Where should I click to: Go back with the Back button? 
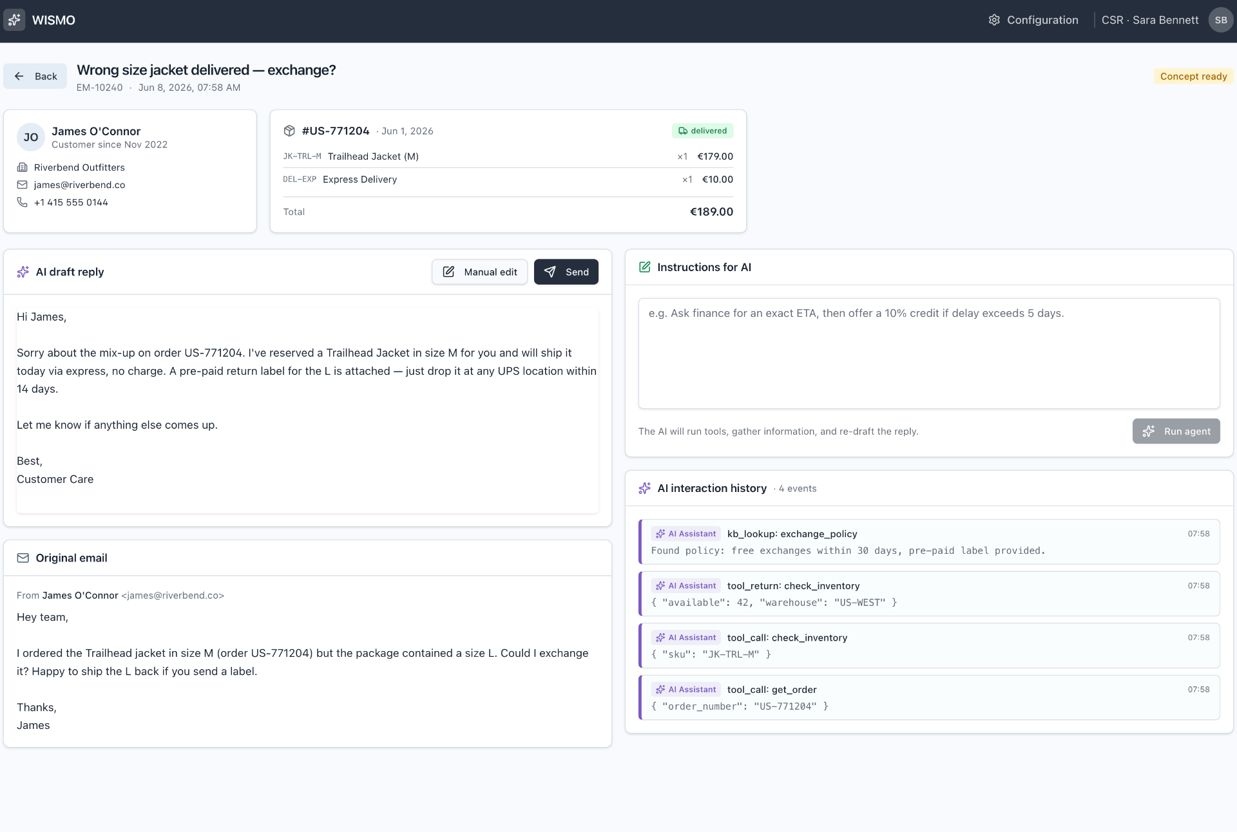[x=35, y=76]
